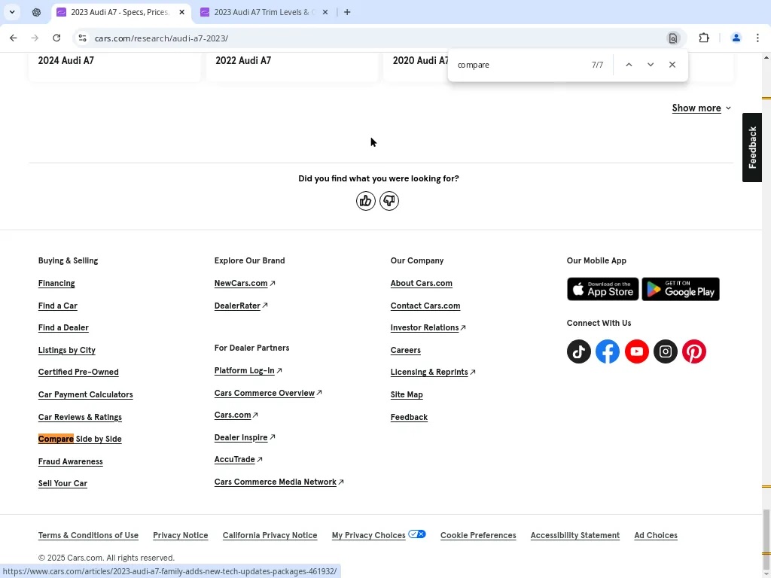Open the TikTok social icon
The height and width of the screenshot is (578, 771).
click(579, 351)
